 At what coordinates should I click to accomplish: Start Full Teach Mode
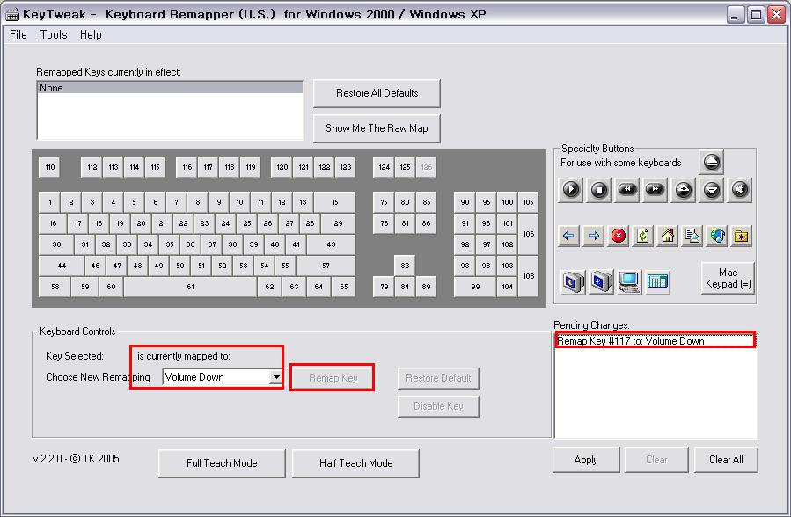(222, 463)
